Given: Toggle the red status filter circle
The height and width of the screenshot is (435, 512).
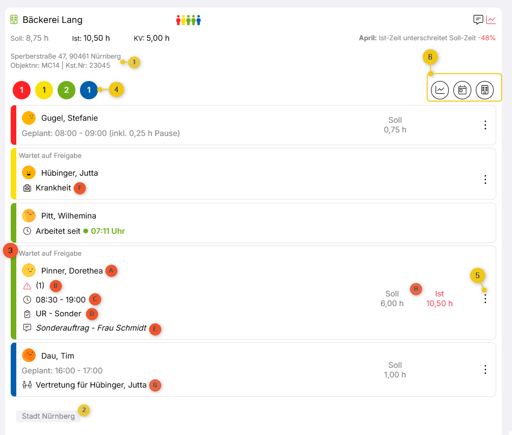Looking at the screenshot, I should click(x=22, y=90).
